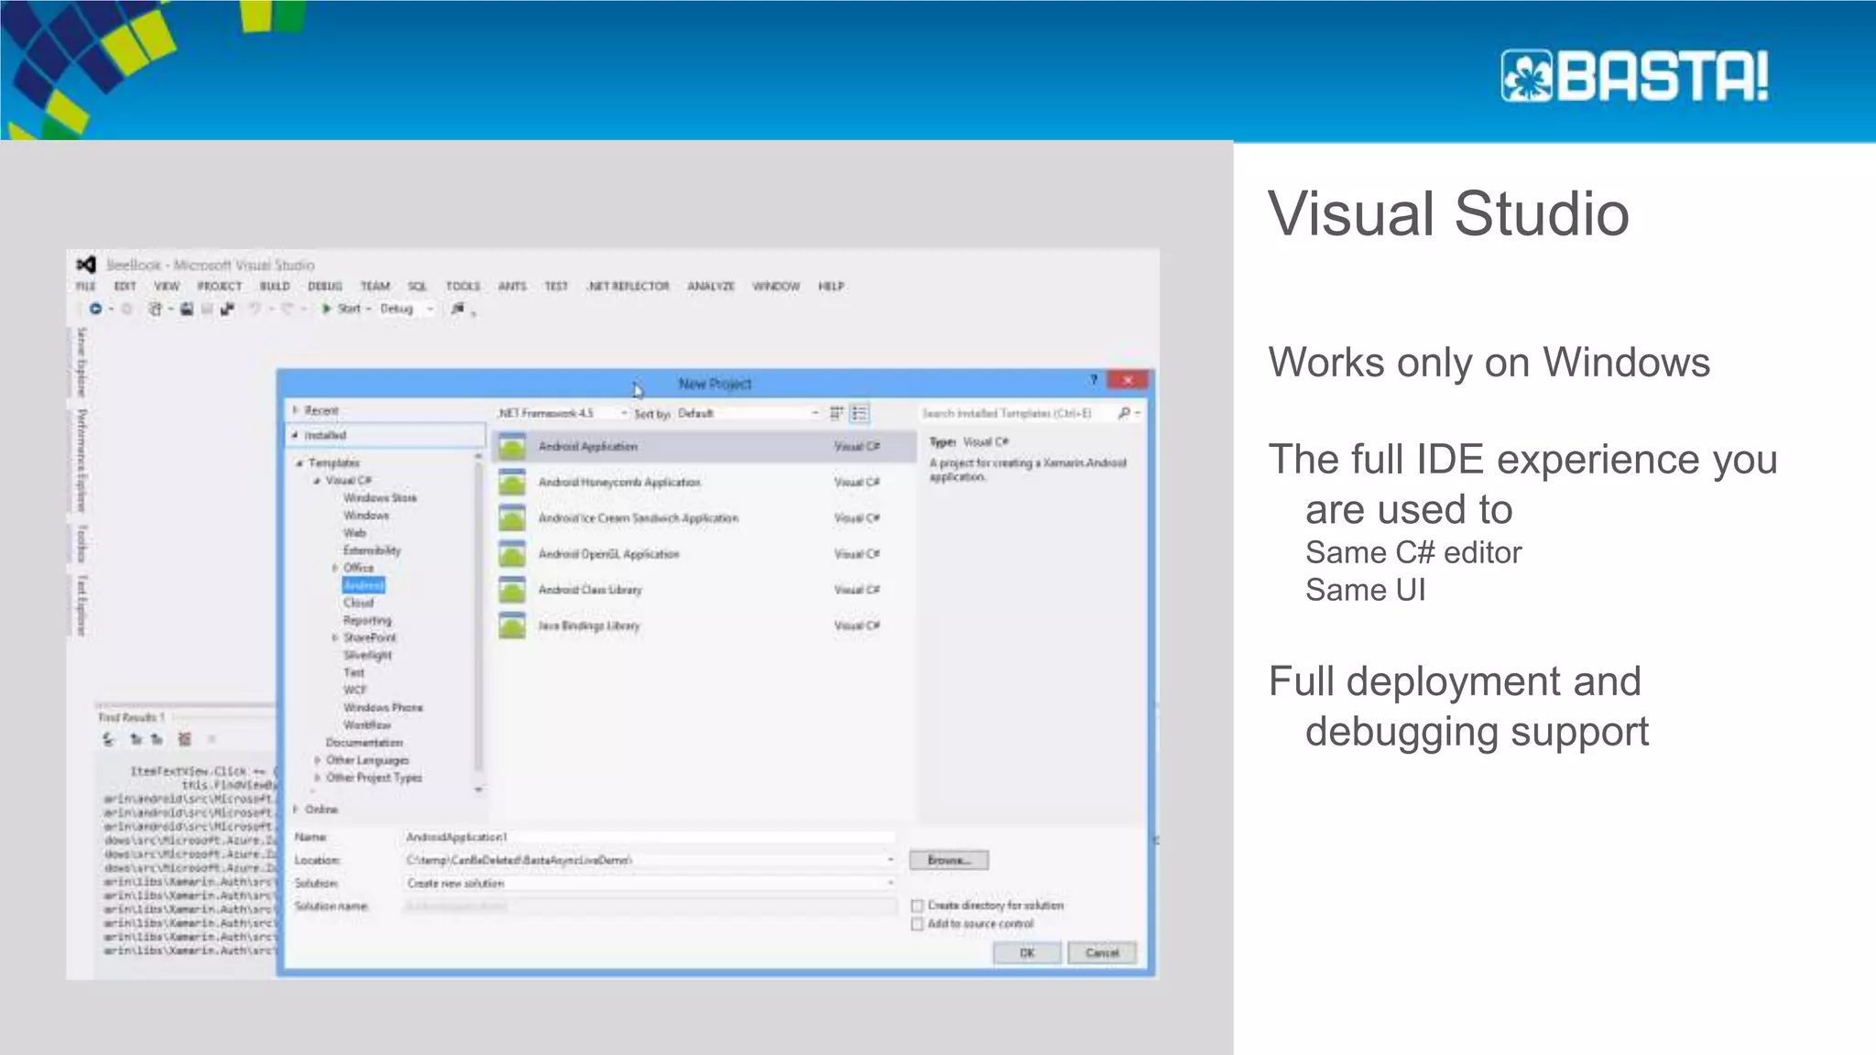Select Silverlight in template tree
1876x1055 pixels.
367,656
